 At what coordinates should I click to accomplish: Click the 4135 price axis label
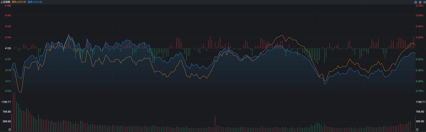tap(8, 48)
